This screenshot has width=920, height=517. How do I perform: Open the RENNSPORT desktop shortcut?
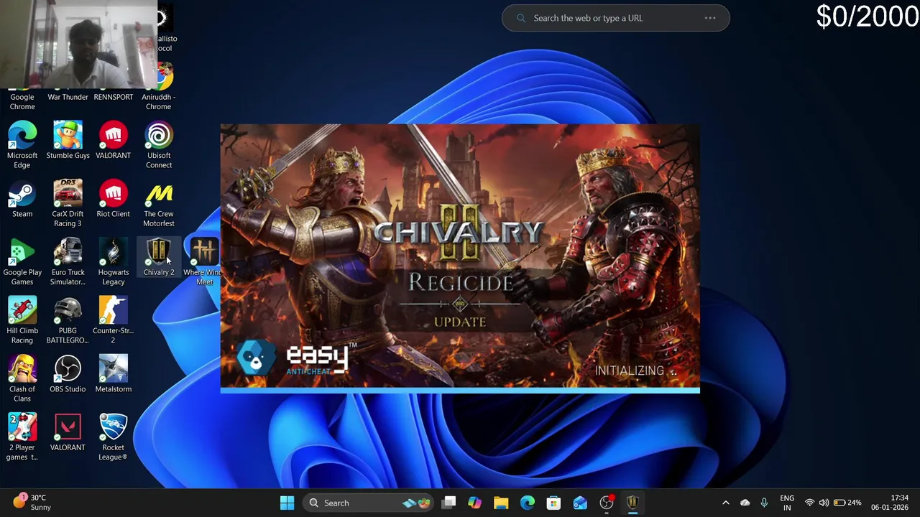coord(113,97)
